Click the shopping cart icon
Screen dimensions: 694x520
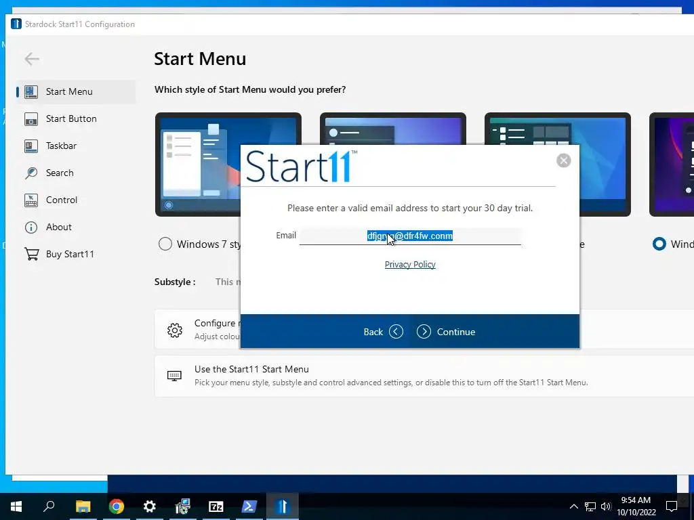coord(31,255)
